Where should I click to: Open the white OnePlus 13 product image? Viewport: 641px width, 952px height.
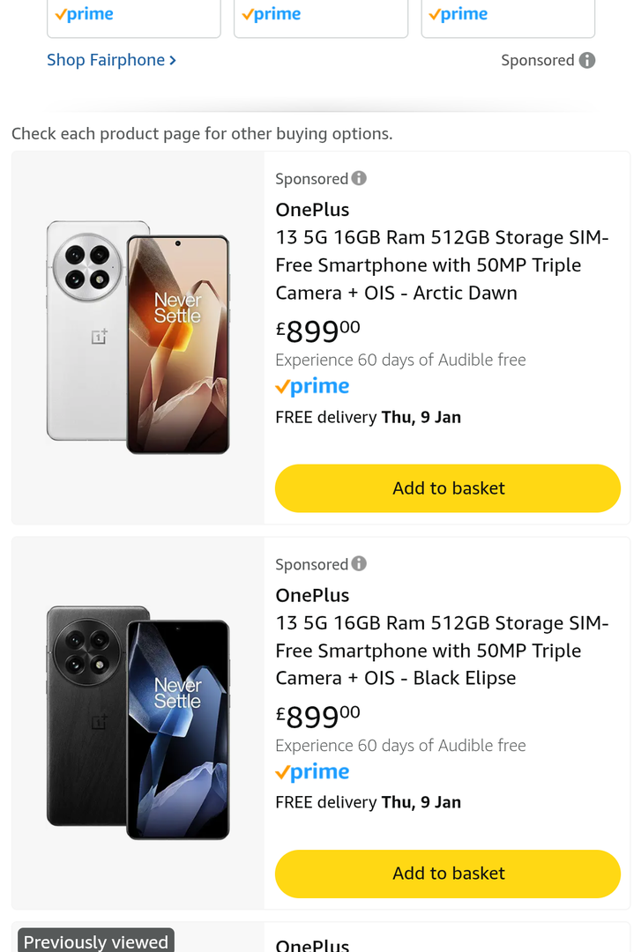coord(138,338)
